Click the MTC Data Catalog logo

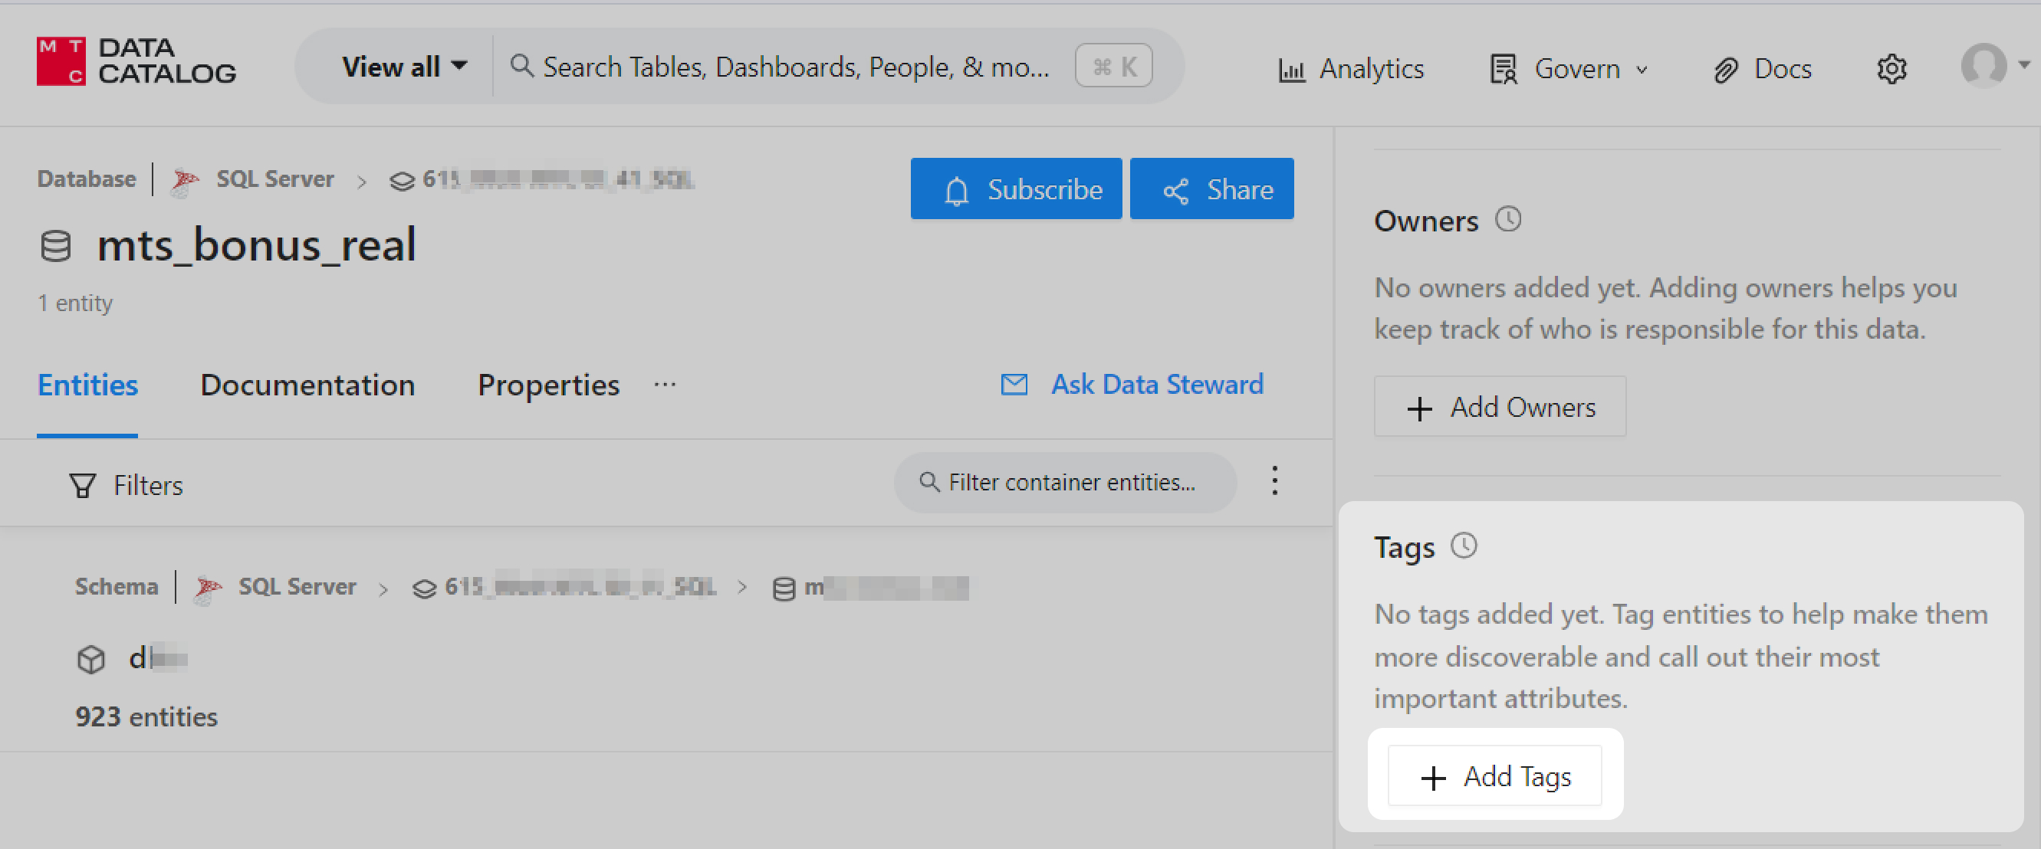(x=136, y=61)
